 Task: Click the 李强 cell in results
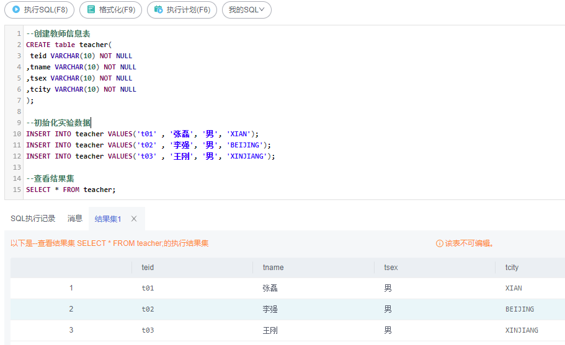pos(270,309)
